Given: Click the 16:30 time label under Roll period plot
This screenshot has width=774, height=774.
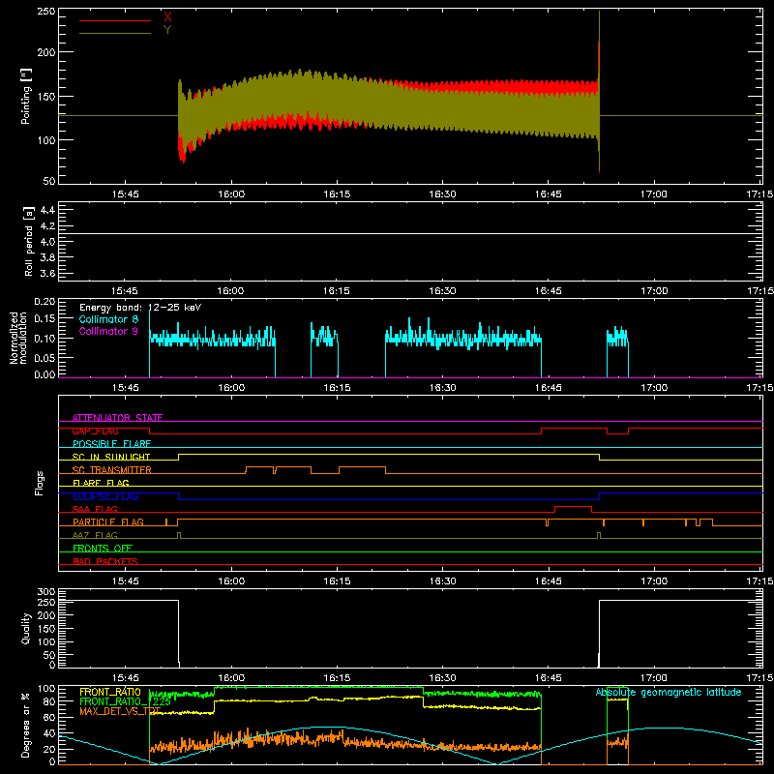Looking at the screenshot, I should click(x=442, y=291).
